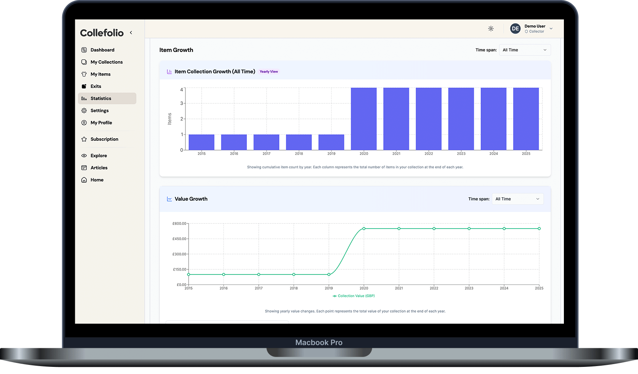Open the Item Growth time span dropdown
The image size is (638, 374).
point(524,50)
